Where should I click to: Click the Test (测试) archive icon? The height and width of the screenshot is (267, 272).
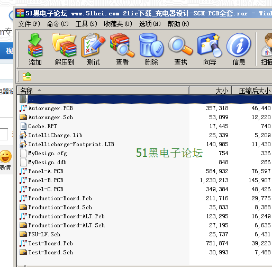click(x=93, y=45)
